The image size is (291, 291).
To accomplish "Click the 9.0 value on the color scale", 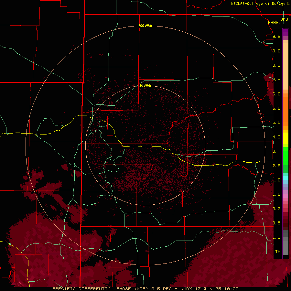I will 276,51.
